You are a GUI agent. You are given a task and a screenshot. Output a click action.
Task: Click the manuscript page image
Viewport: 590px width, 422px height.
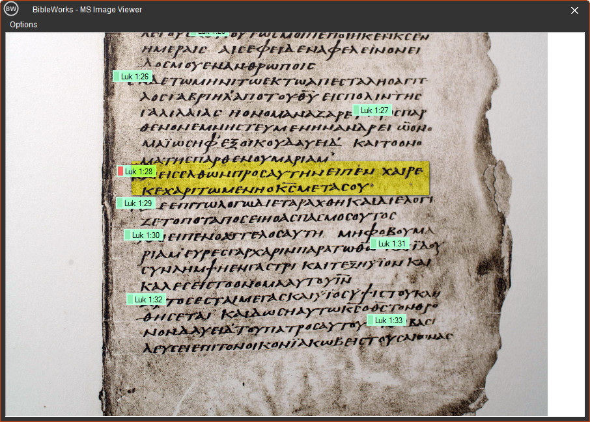pyautogui.click(x=276, y=224)
